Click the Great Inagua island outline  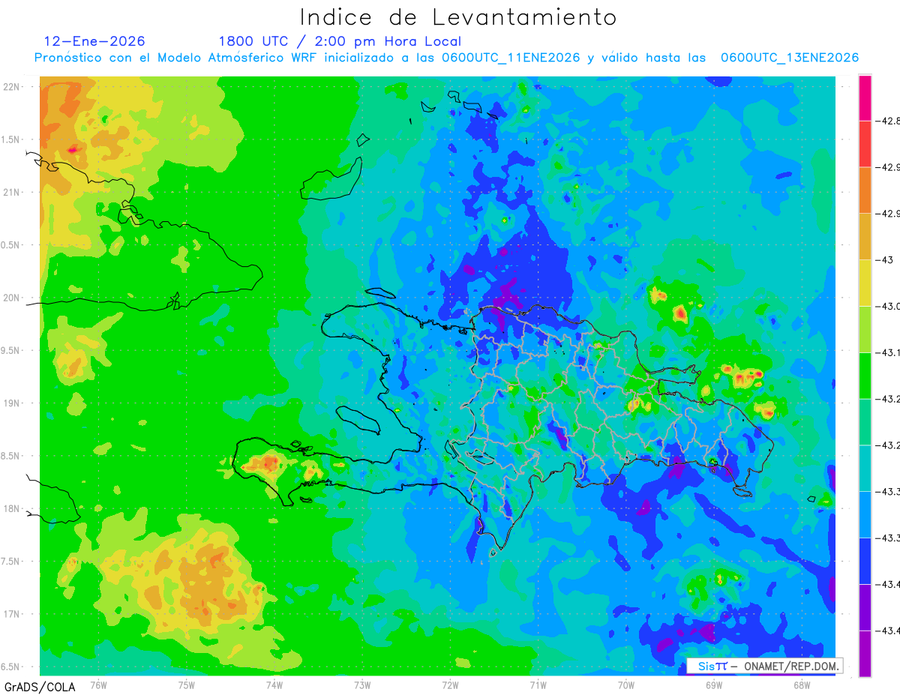[x=331, y=178]
